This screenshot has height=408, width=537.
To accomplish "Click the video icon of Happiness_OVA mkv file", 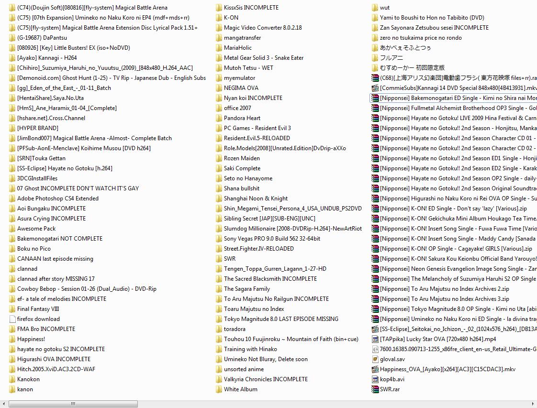I will 375,369.
